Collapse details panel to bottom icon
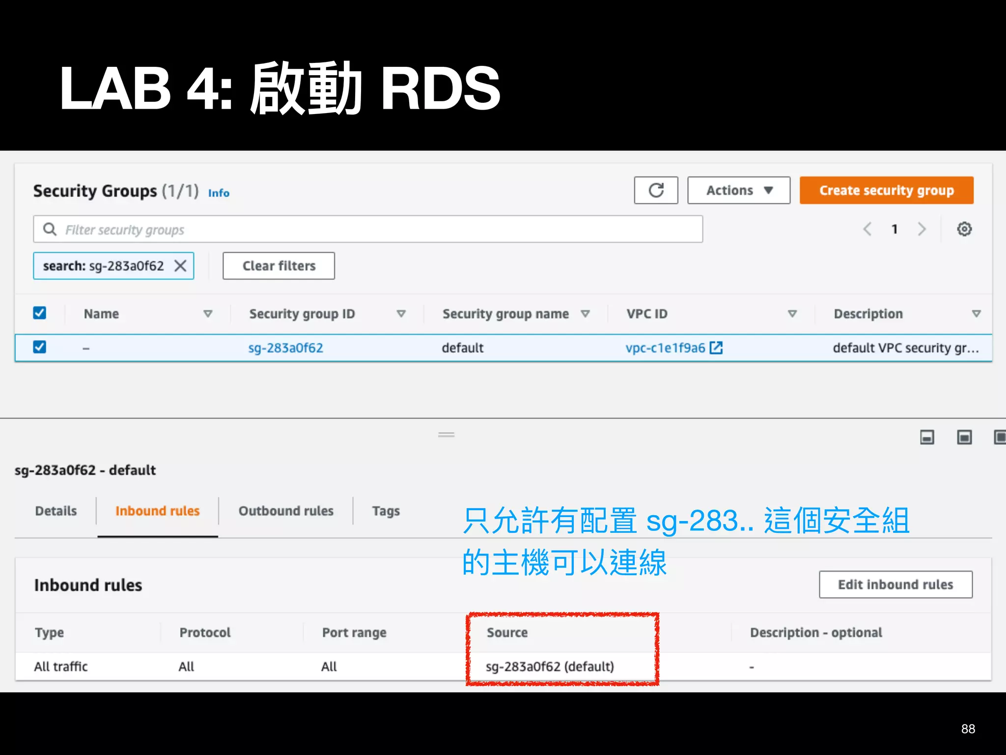This screenshot has width=1006, height=755. pyautogui.click(x=927, y=437)
